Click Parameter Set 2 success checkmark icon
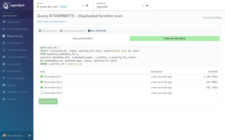This screenshot has width=225, height=140. pos(42,82)
